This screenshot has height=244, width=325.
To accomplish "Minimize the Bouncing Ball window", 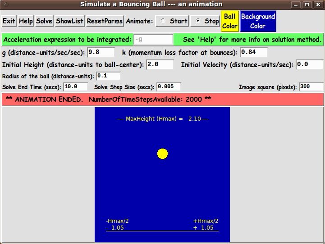I will pyautogui.click(x=296, y=5).
